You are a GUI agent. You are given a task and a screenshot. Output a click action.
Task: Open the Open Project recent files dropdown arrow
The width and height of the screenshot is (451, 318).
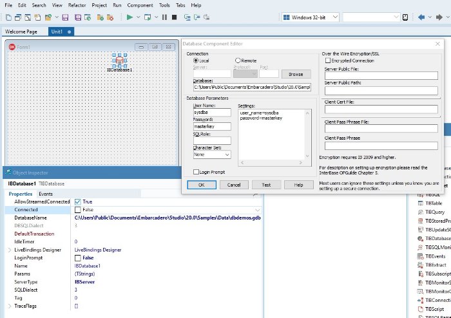pyautogui.click(x=57, y=17)
